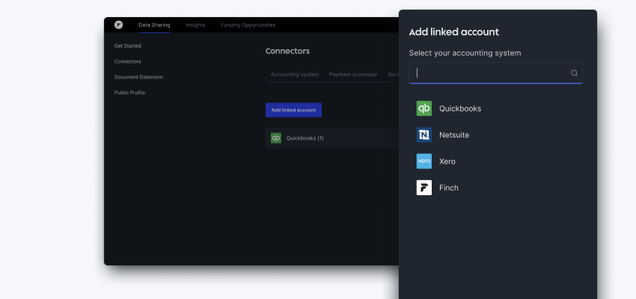Go to the Funding Opportunities tab

[x=248, y=25]
